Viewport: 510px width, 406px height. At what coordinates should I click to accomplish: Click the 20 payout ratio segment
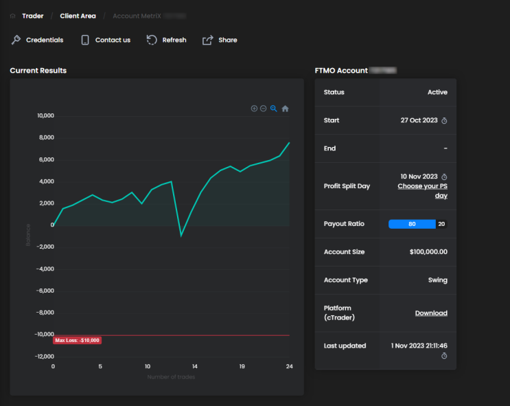coord(441,224)
